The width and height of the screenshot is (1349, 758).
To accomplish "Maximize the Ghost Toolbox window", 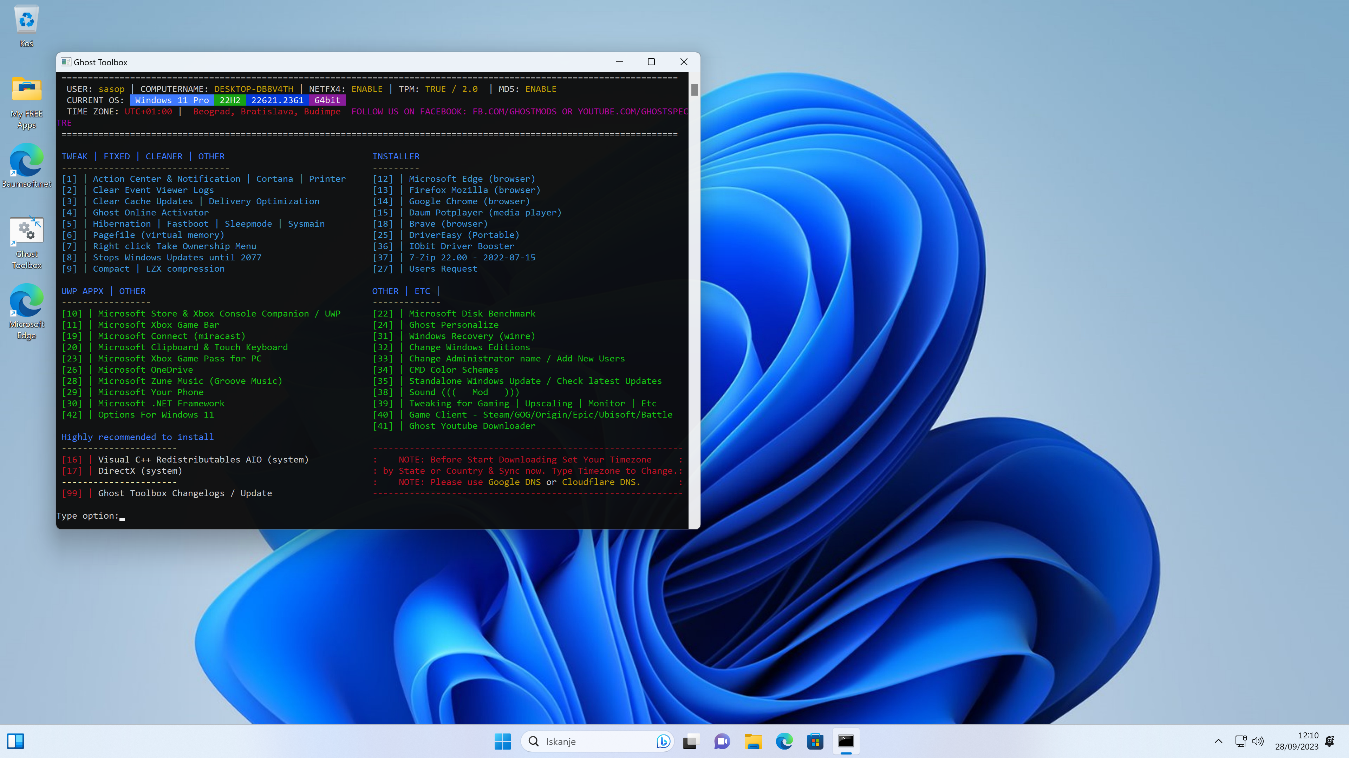I will click(x=651, y=62).
